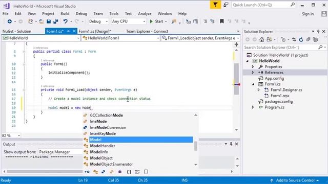The width and height of the screenshot is (328, 184).
Task: Expand the Properties node
Action: 253,67
